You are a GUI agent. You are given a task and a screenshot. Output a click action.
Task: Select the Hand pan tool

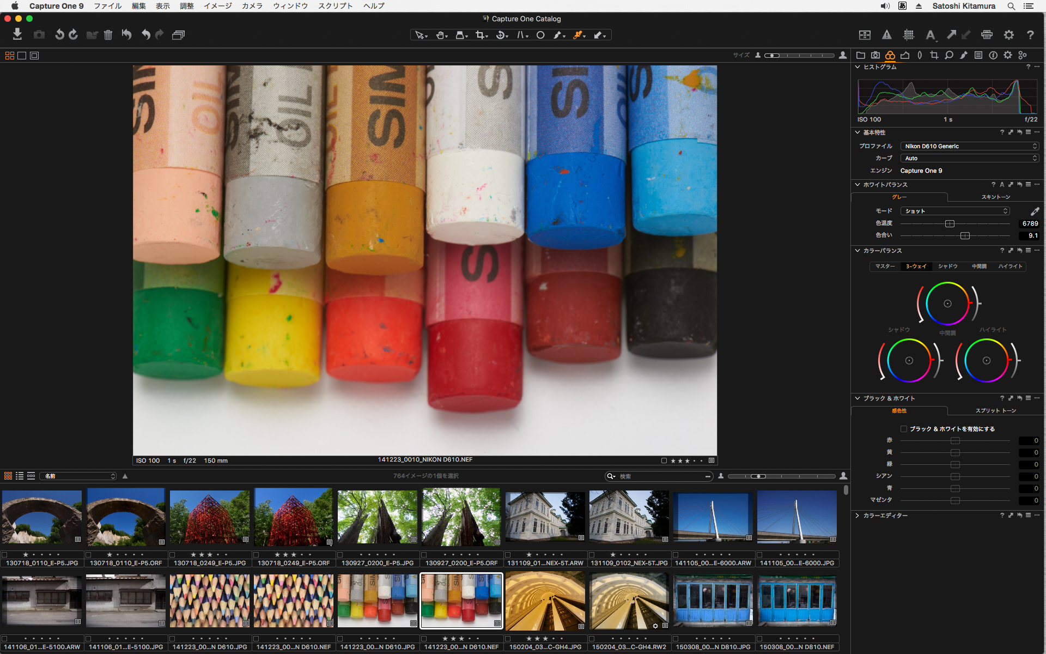(x=440, y=35)
